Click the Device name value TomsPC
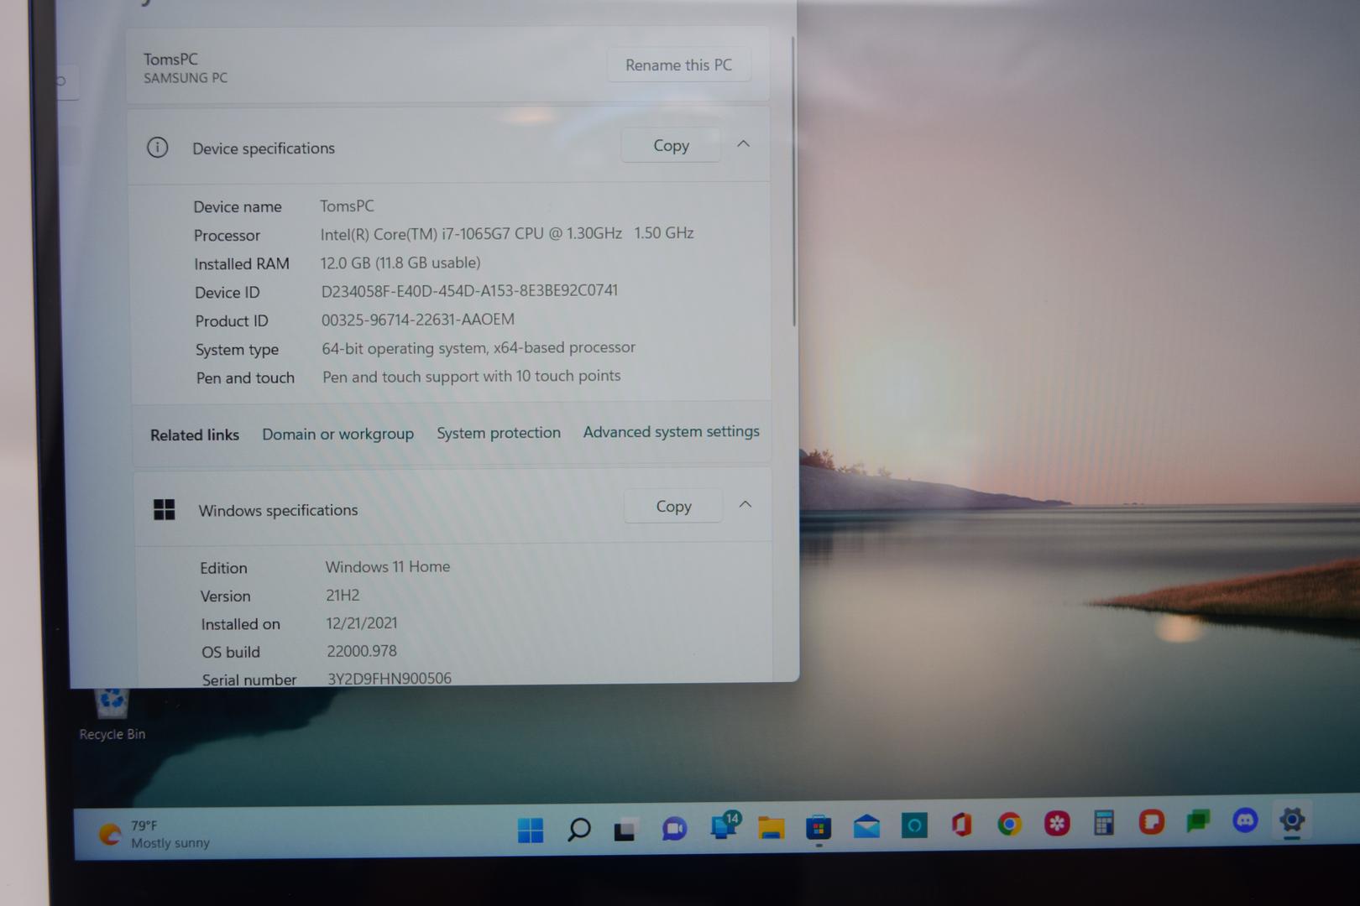This screenshot has width=1360, height=906. [347, 206]
